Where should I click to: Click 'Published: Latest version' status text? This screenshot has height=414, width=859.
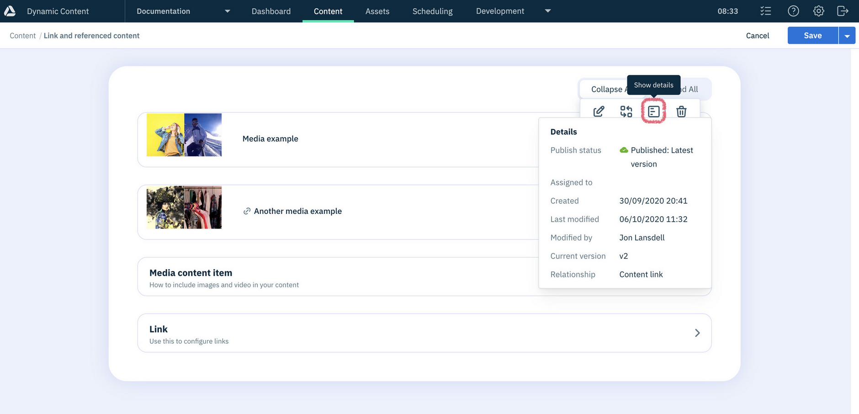[x=662, y=157]
